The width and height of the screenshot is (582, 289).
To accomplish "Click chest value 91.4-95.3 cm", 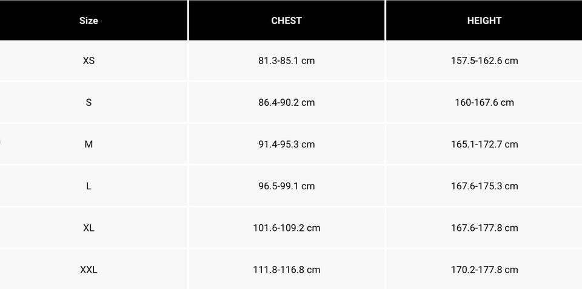I will click(286, 144).
